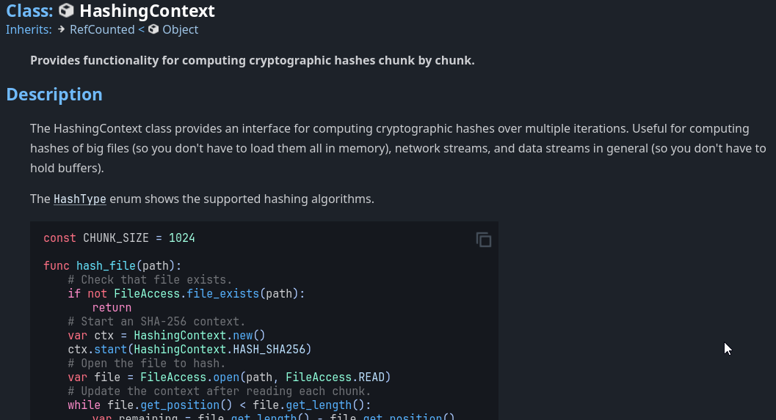776x420 pixels.
Task: Select the HashingContext title text
Action: (147, 11)
